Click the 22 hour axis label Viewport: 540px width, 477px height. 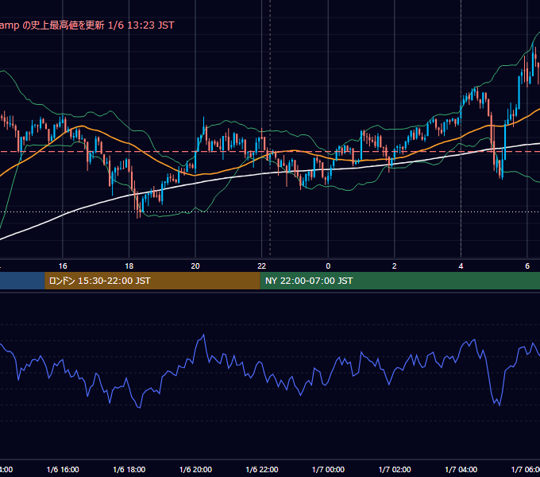point(262,266)
